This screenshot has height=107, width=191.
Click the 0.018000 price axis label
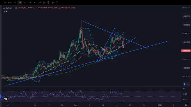(x=186, y=25)
